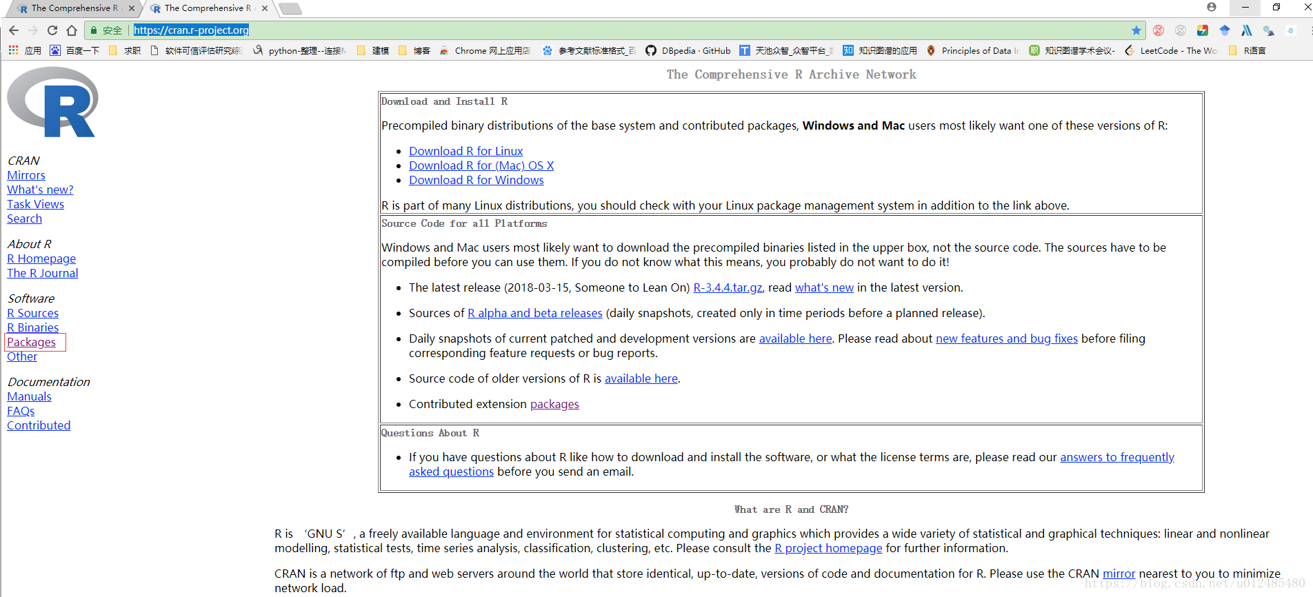Open the R语言 bookmark folder
The image size is (1313, 597).
[x=1247, y=50]
